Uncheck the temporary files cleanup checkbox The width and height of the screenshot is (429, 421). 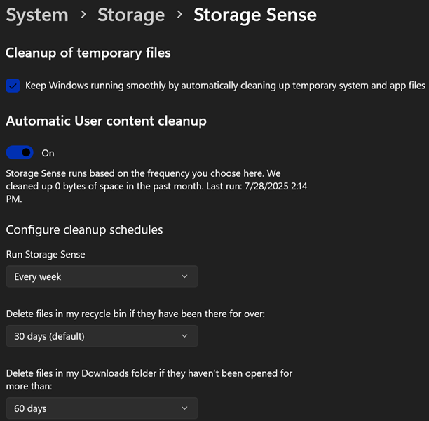tap(13, 86)
